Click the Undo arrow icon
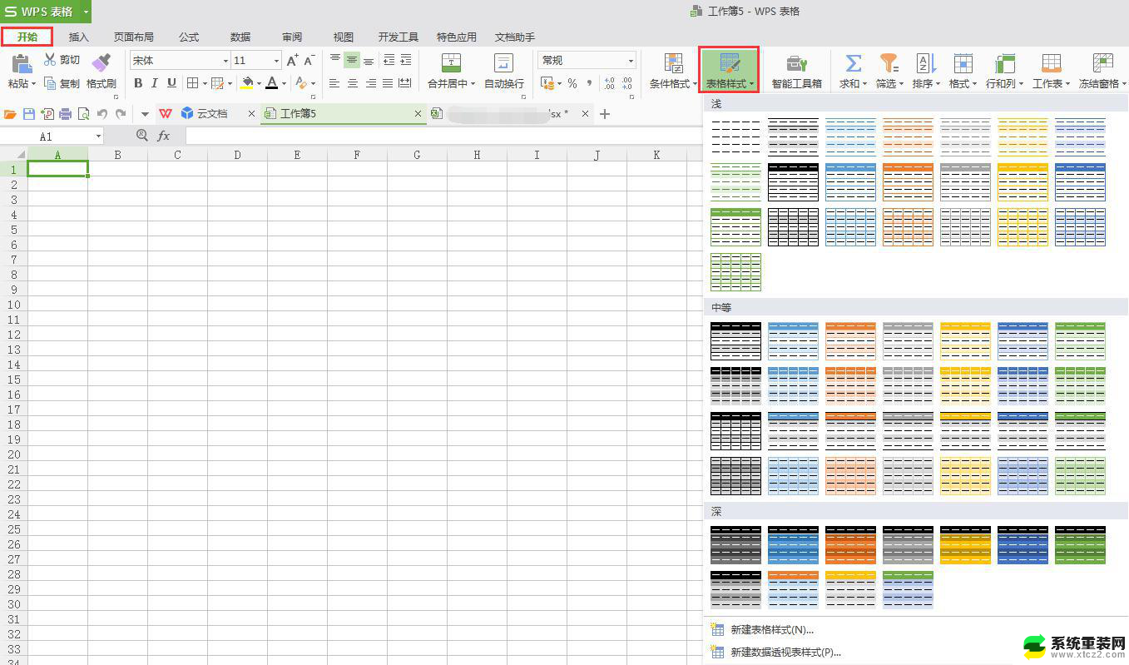The height and width of the screenshot is (665, 1129). tap(102, 114)
